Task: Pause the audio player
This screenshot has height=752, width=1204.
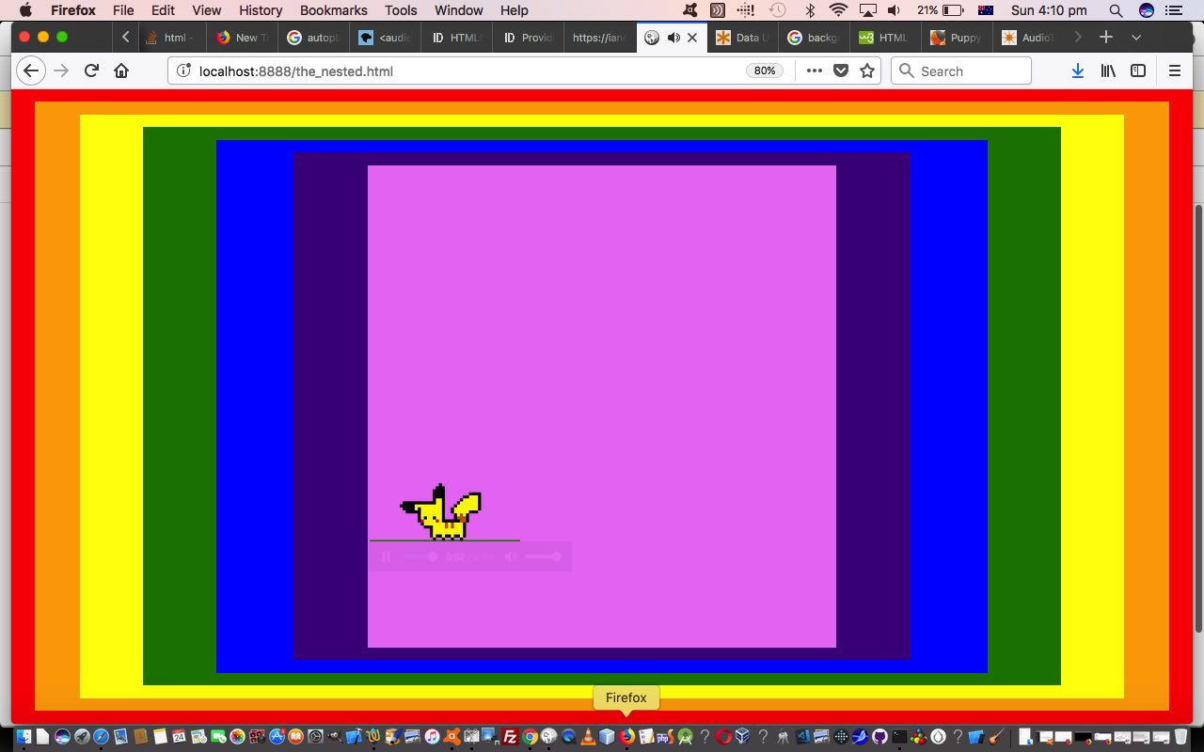Action: pos(386,556)
